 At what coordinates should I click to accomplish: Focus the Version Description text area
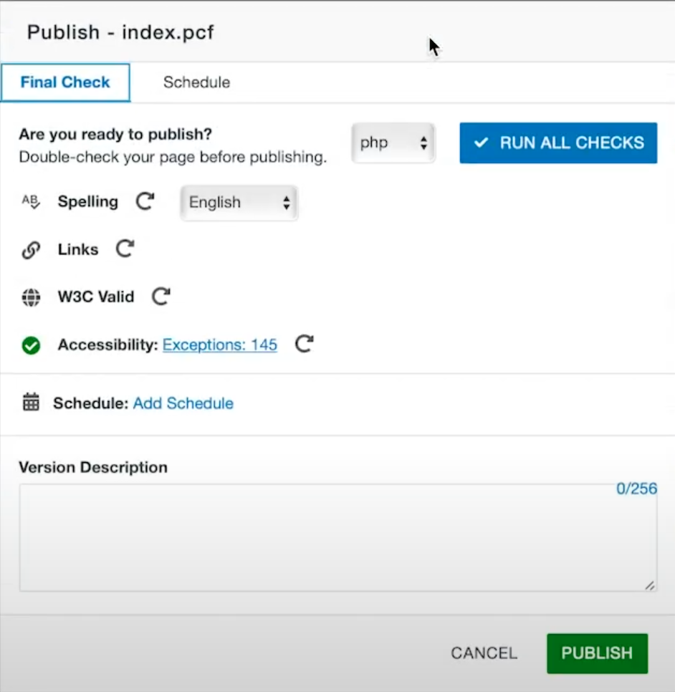[338, 537]
